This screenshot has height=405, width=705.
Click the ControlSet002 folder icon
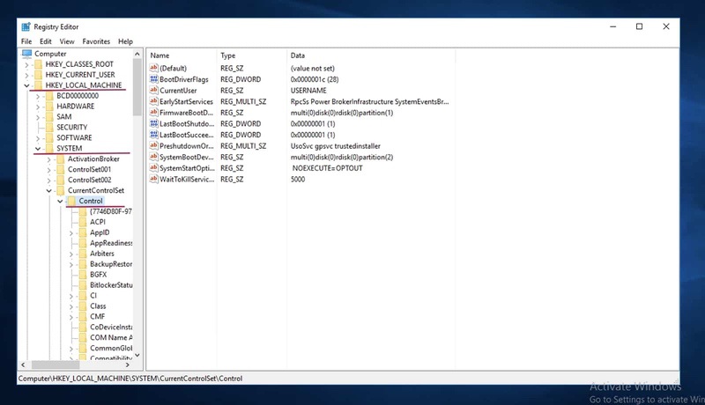coord(61,180)
